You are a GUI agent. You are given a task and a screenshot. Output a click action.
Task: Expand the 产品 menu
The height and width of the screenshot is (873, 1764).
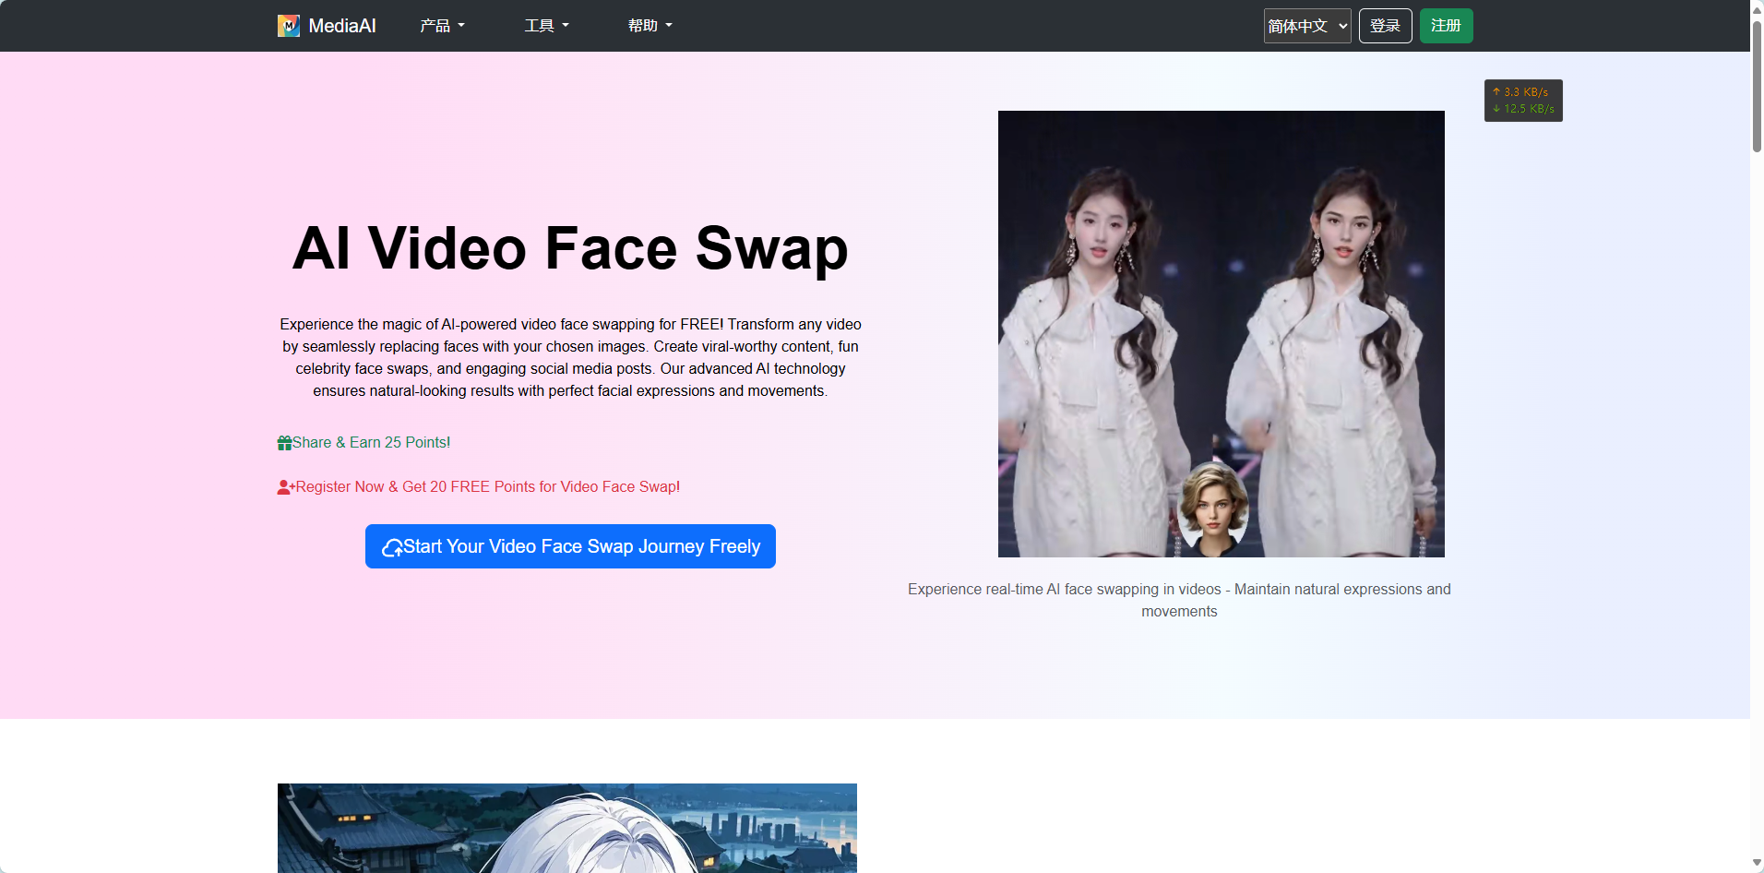442,26
